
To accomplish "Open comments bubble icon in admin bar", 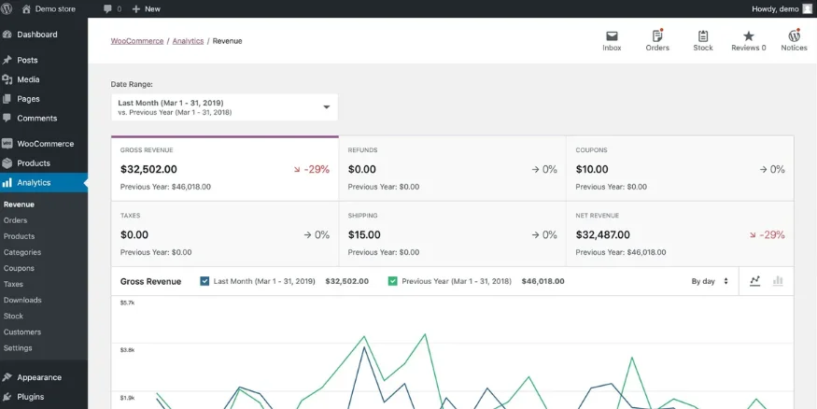I will coord(108,8).
